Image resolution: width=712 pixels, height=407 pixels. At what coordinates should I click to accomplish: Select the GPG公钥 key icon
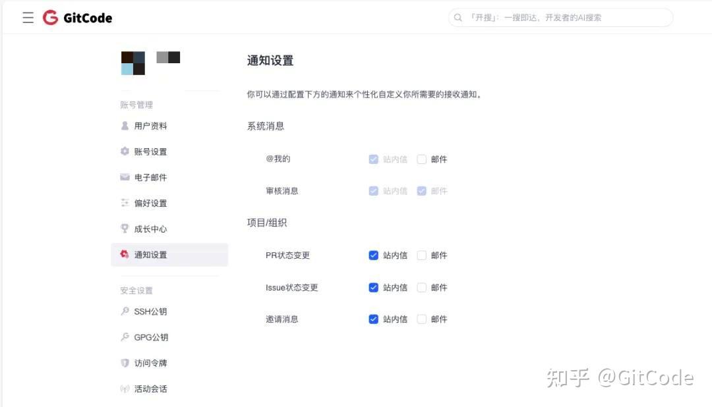click(125, 337)
